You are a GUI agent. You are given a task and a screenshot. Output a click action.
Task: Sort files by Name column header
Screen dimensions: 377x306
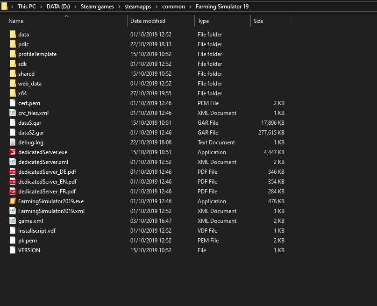pos(16,21)
